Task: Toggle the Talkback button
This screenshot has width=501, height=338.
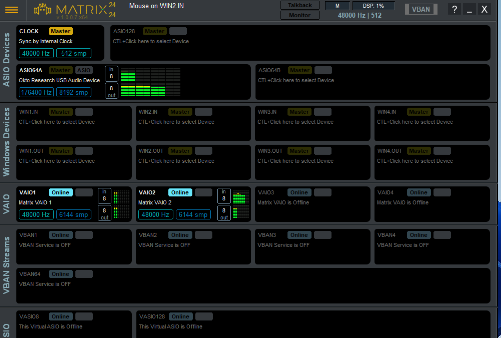Action: pos(300,5)
